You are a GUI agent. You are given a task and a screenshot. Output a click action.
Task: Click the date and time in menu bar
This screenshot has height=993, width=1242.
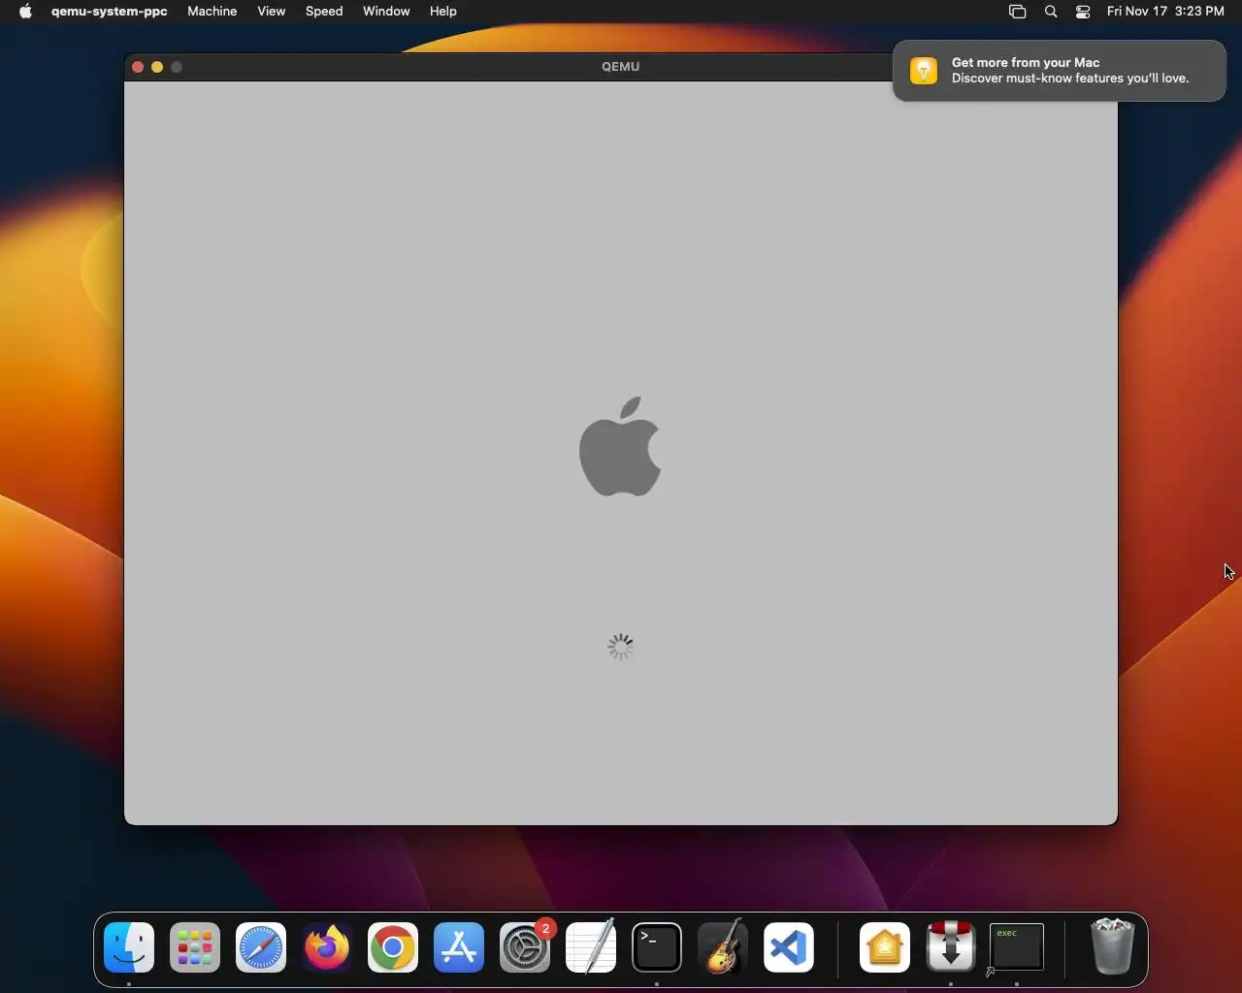tap(1165, 12)
